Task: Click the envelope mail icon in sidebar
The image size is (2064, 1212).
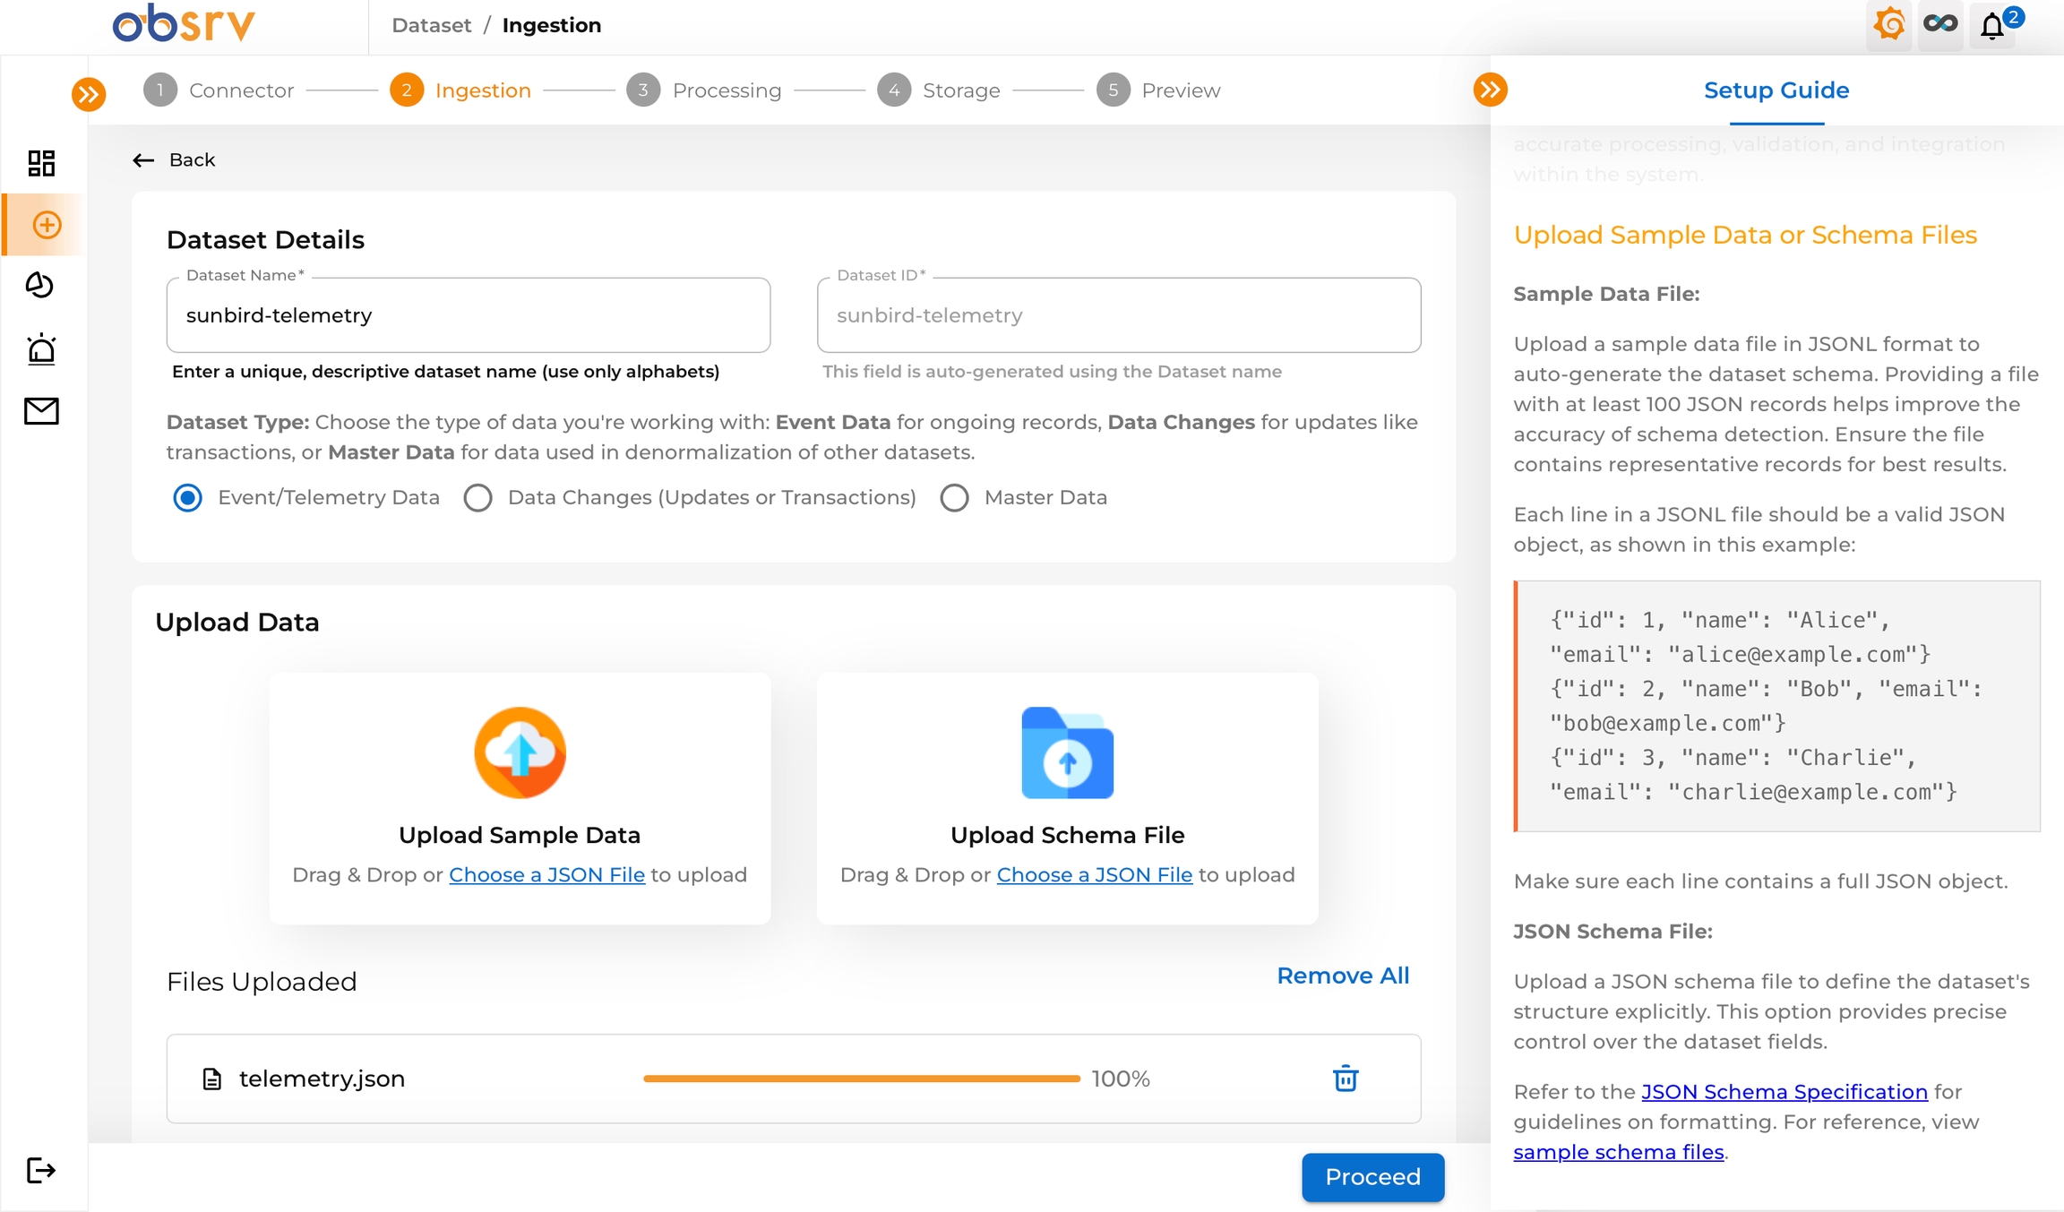Action: tap(41, 411)
